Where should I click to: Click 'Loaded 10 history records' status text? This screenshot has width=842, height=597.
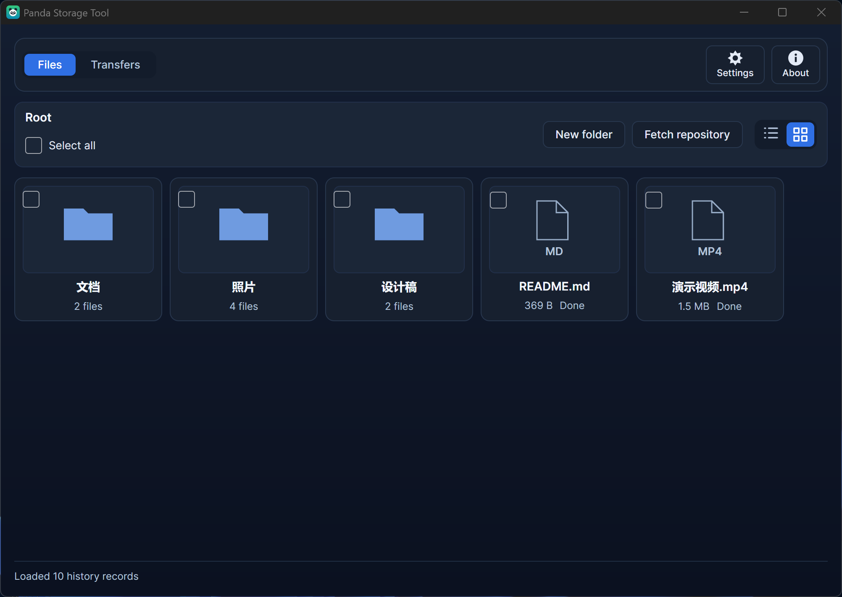pos(76,576)
